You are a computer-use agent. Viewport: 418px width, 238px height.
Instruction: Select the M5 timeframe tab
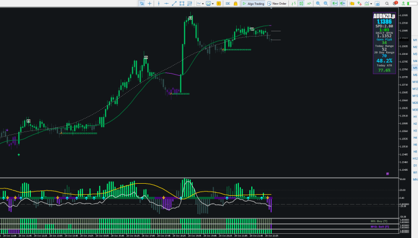pos(415,68)
